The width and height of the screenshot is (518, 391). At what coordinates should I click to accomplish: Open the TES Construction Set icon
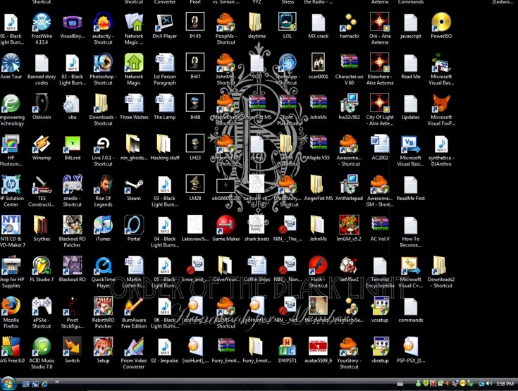(42, 185)
